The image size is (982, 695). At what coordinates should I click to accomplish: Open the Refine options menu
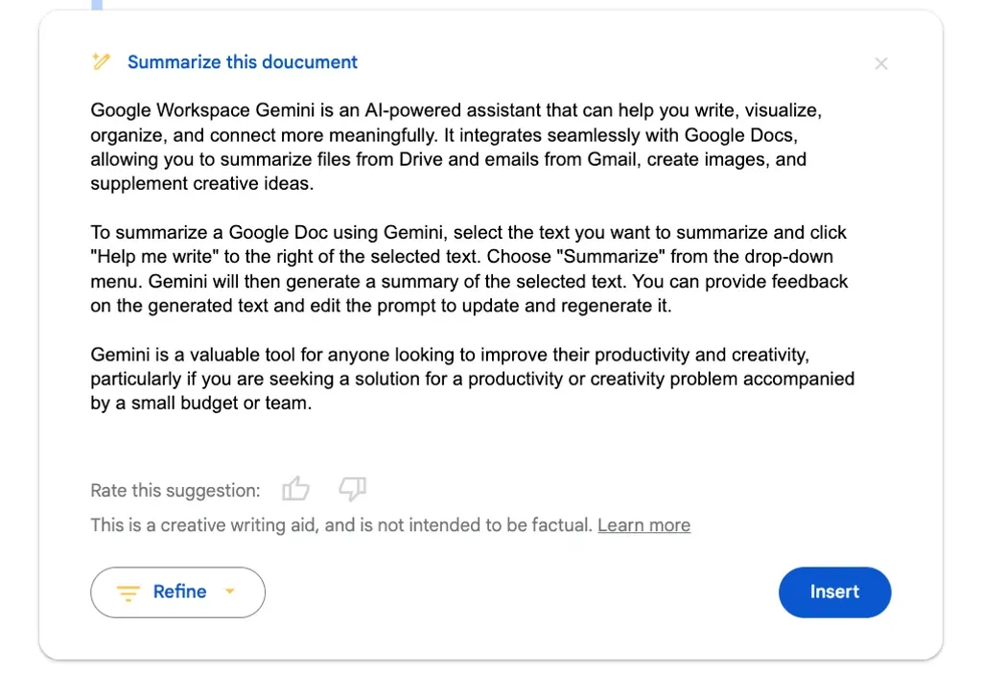coord(178,592)
